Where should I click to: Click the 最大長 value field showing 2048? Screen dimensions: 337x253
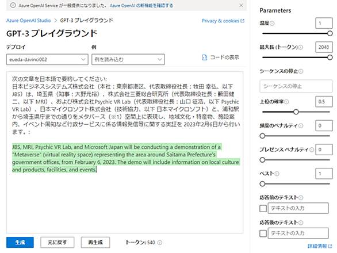[324, 47]
